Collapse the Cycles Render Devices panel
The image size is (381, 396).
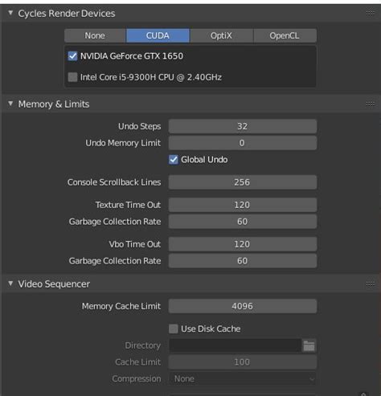pos(10,13)
